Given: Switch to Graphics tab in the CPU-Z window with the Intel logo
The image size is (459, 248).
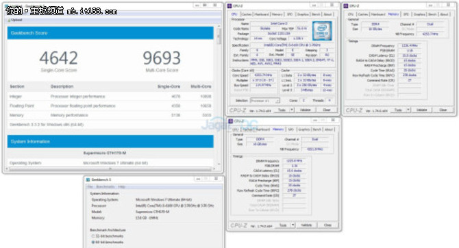Looking at the screenshot, I should point(303,14).
